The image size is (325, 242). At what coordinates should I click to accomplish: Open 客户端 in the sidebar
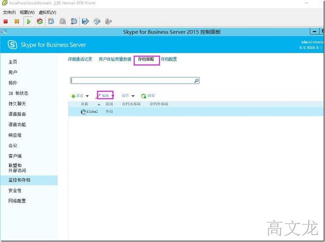15,156
